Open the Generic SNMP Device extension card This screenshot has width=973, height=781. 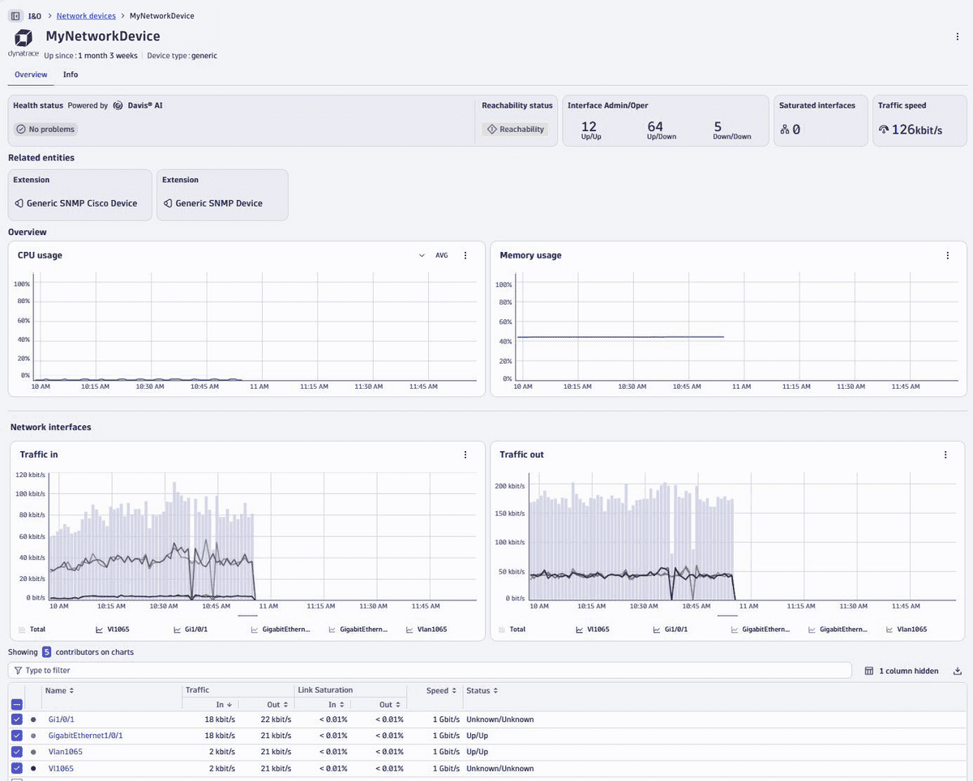(x=222, y=195)
